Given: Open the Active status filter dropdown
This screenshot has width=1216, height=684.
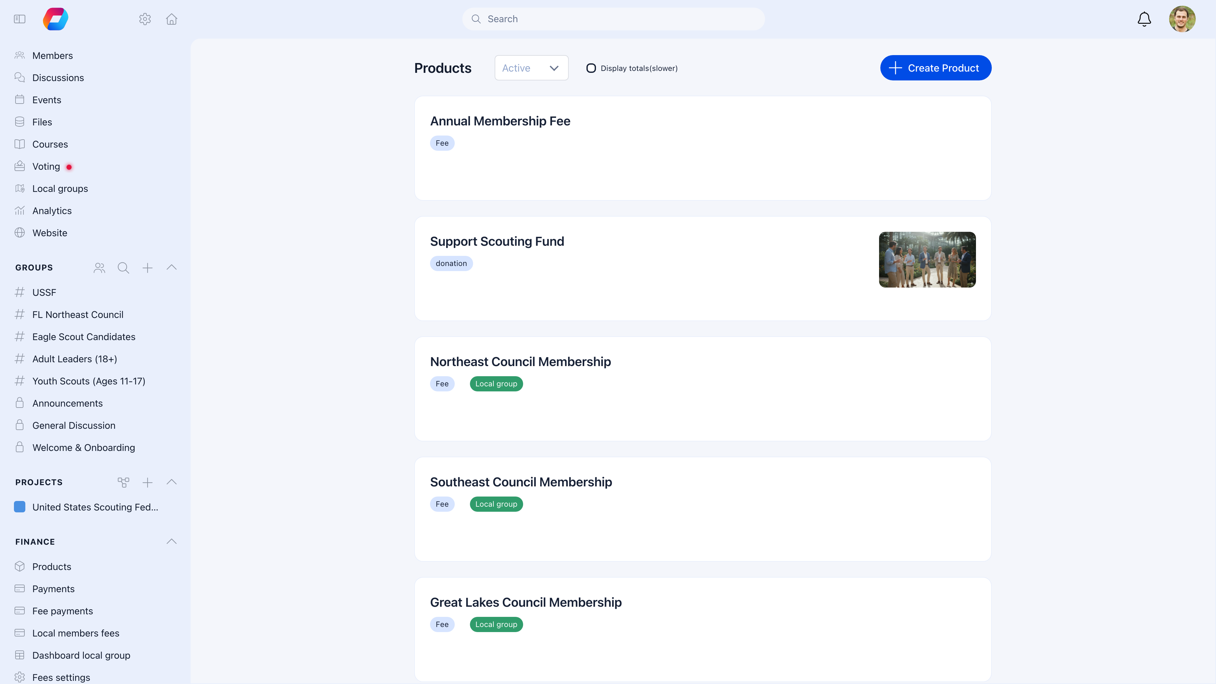Looking at the screenshot, I should point(531,68).
